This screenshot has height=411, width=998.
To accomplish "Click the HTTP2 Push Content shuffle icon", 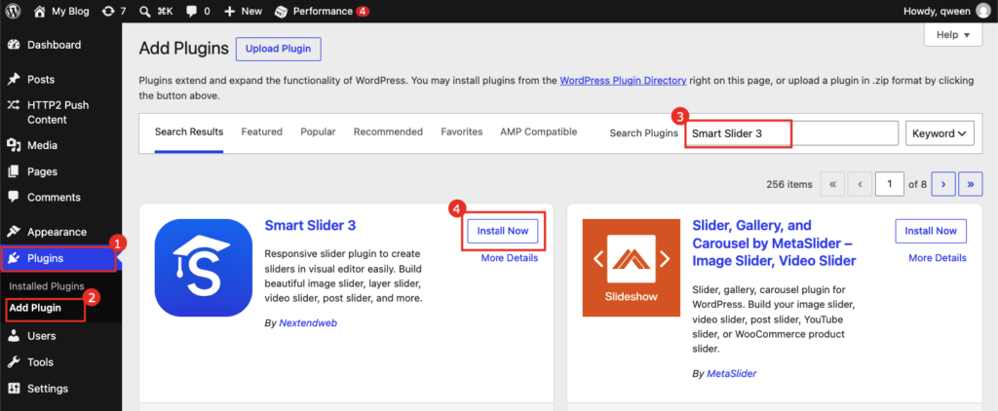I will click(x=14, y=105).
